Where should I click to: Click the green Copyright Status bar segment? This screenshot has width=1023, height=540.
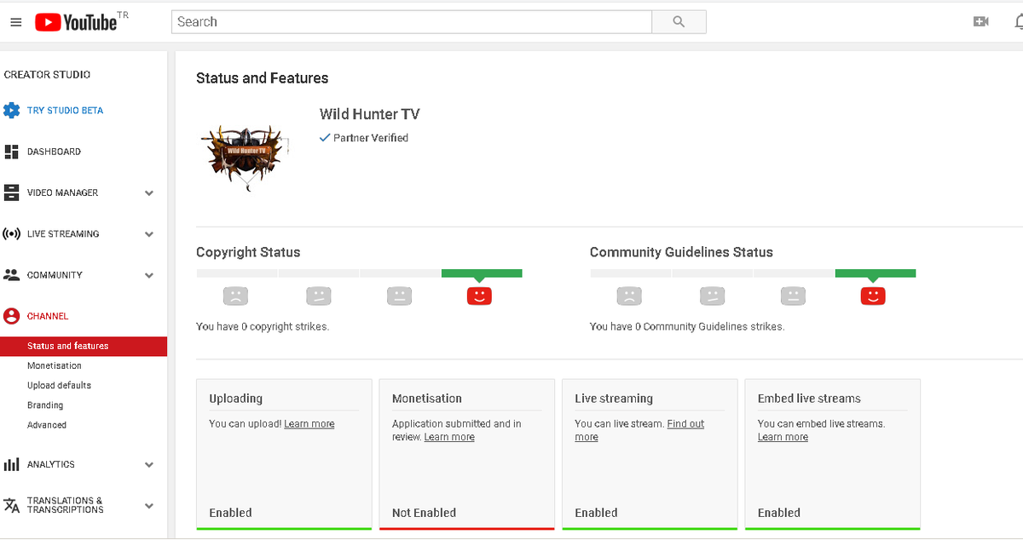tap(482, 273)
